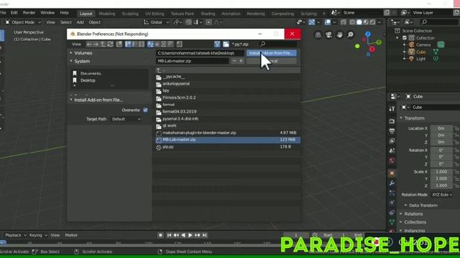Click the pan view hand icon

(339, 35)
